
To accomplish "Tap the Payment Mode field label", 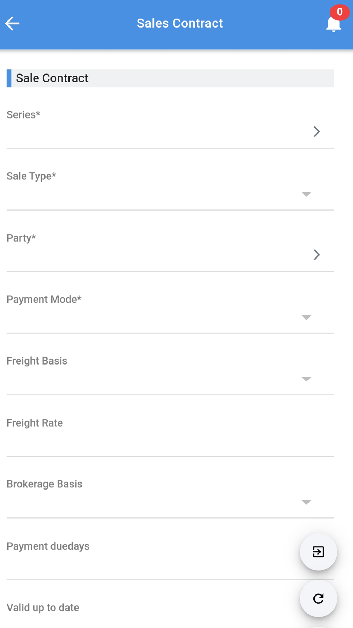I will point(44,299).
